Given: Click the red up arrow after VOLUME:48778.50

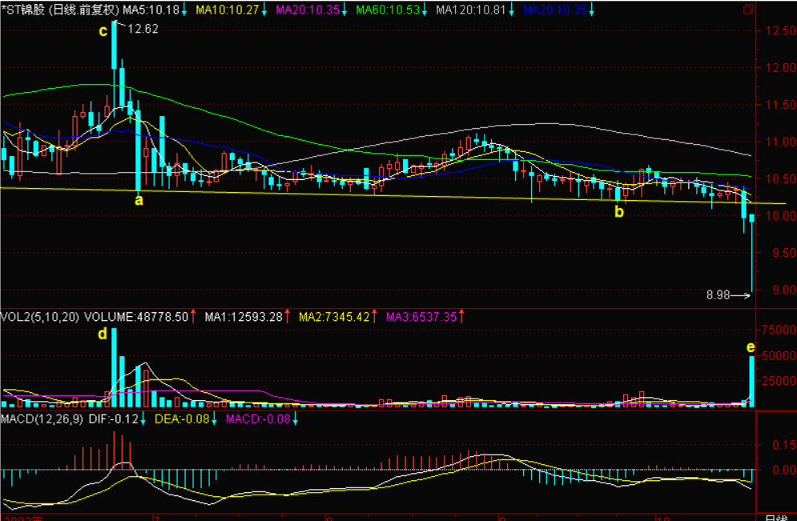Looking at the screenshot, I should coord(193,317).
